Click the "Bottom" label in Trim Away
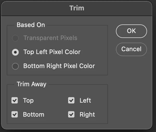The height and width of the screenshot is (132, 156). pyautogui.click(x=34, y=114)
